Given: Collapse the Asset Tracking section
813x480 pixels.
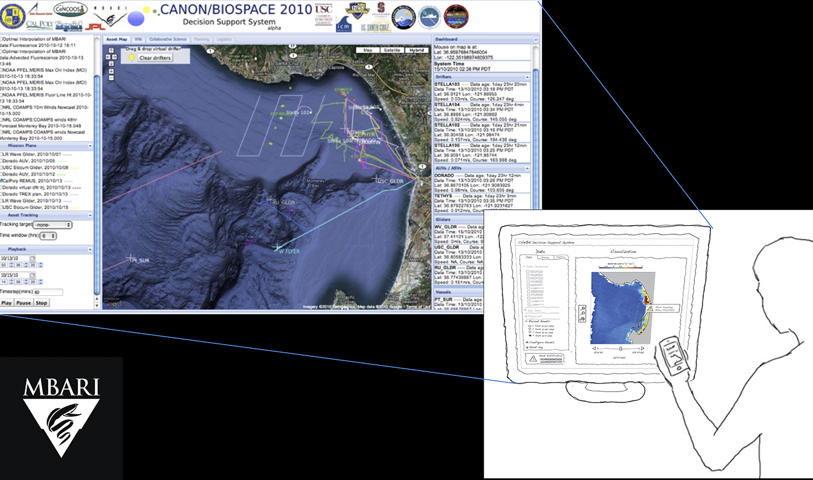Looking at the screenshot, I should [x=90, y=215].
